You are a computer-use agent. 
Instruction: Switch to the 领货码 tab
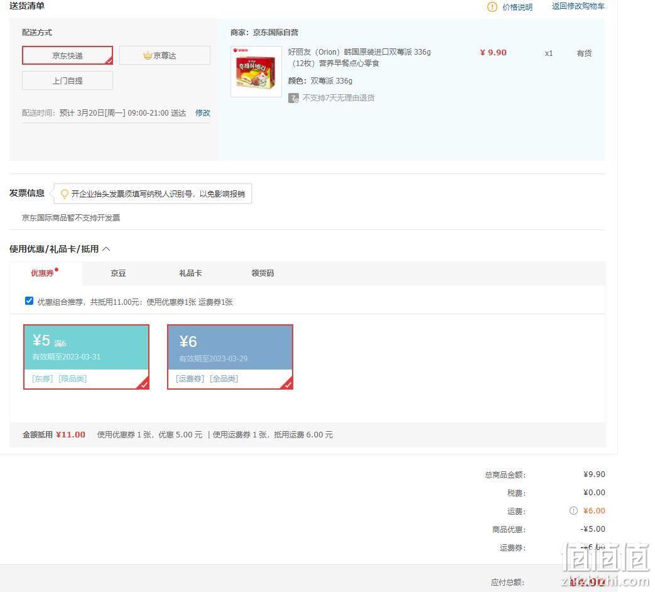(x=263, y=273)
